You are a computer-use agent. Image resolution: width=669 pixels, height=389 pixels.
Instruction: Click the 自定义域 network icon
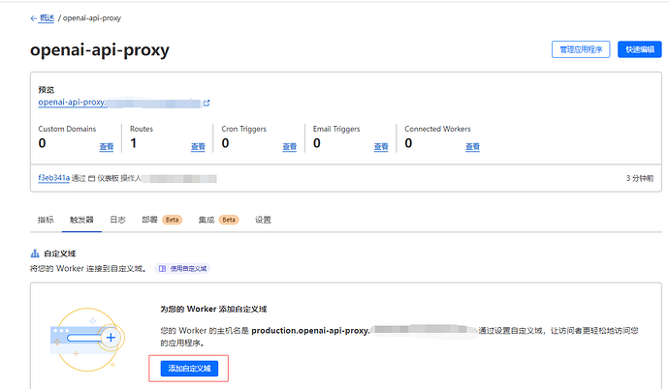tap(35, 254)
